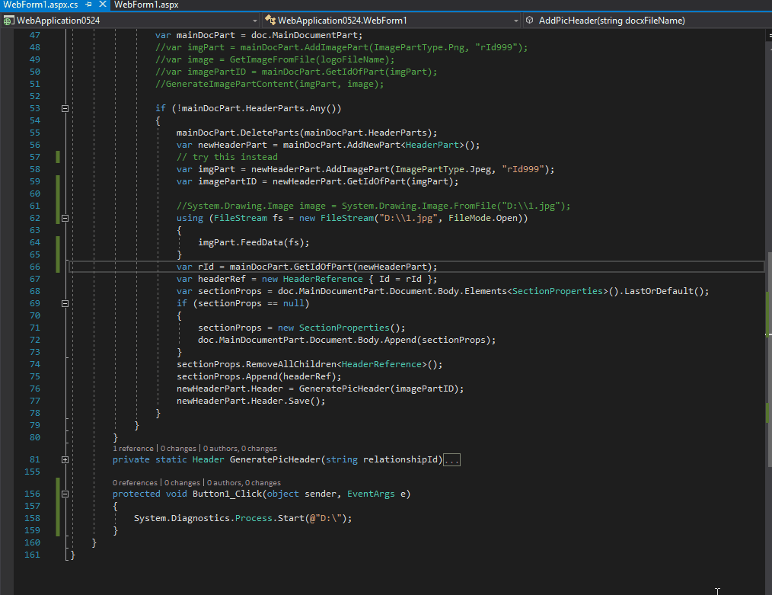Image resolution: width=772 pixels, height=595 pixels.
Task: Open the WebApplication0524 project dropdown
Action: [254, 21]
